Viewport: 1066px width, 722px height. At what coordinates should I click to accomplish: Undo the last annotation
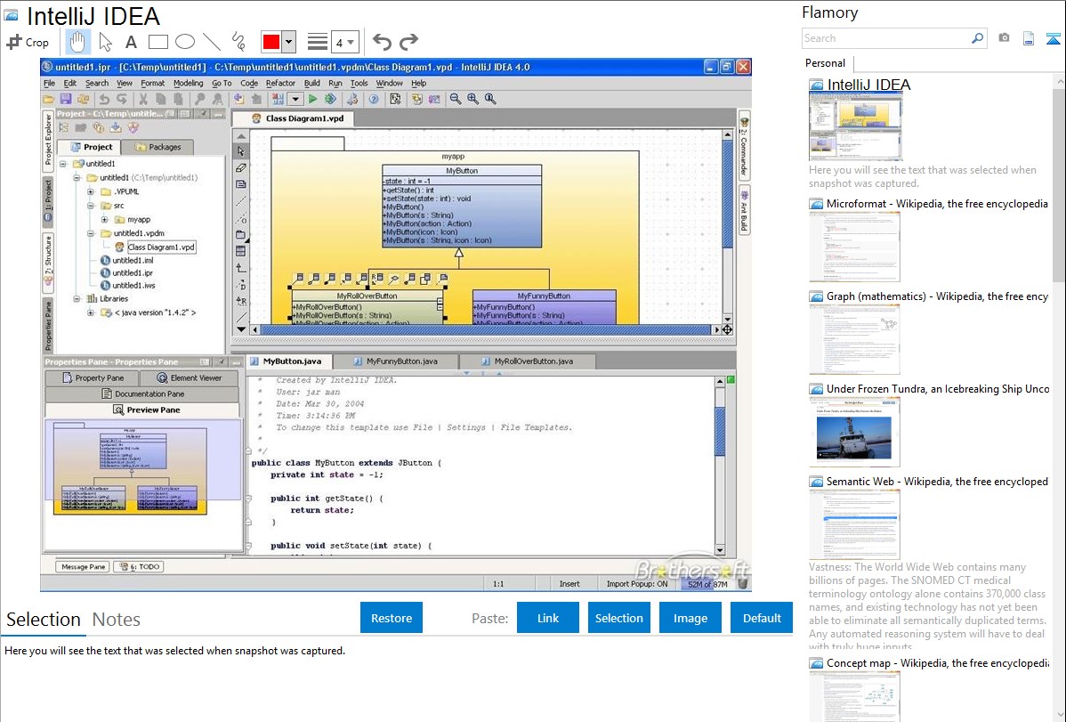pyautogui.click(x=382, y=42)
